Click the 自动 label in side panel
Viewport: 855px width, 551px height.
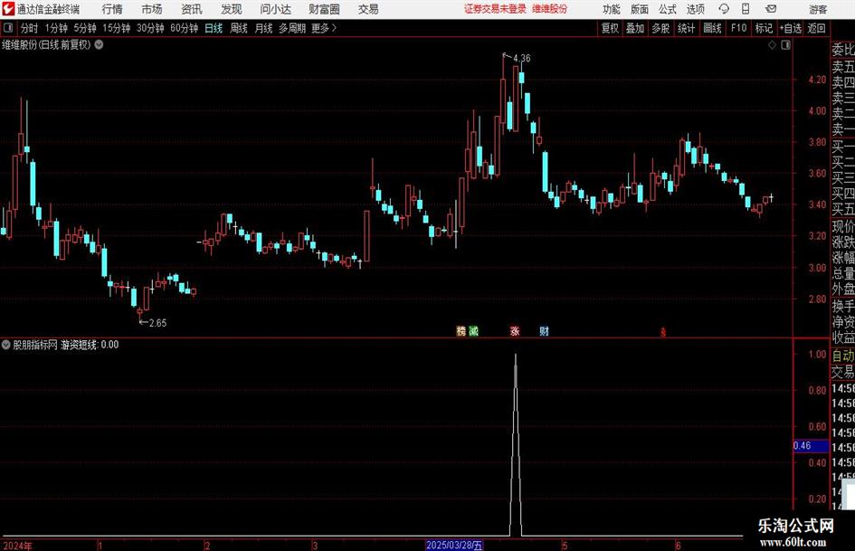coord(843,356)
